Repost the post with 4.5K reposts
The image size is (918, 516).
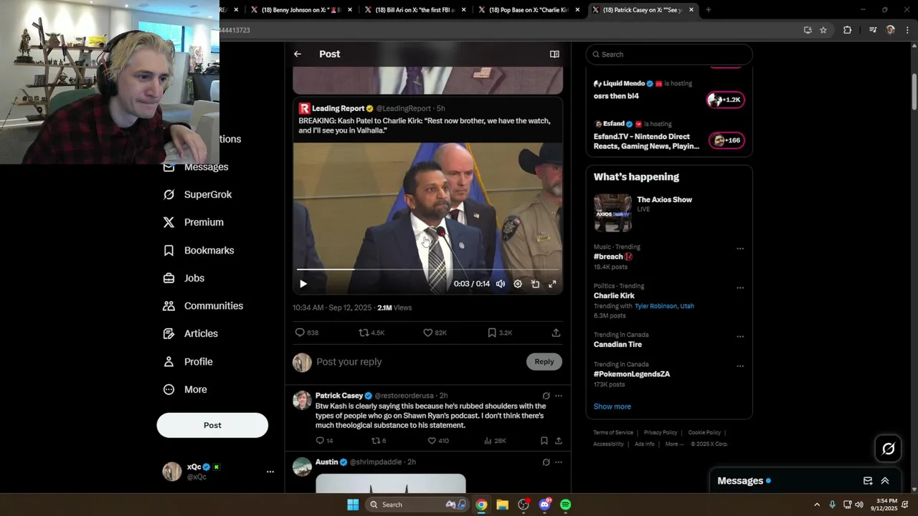(372, 333)
